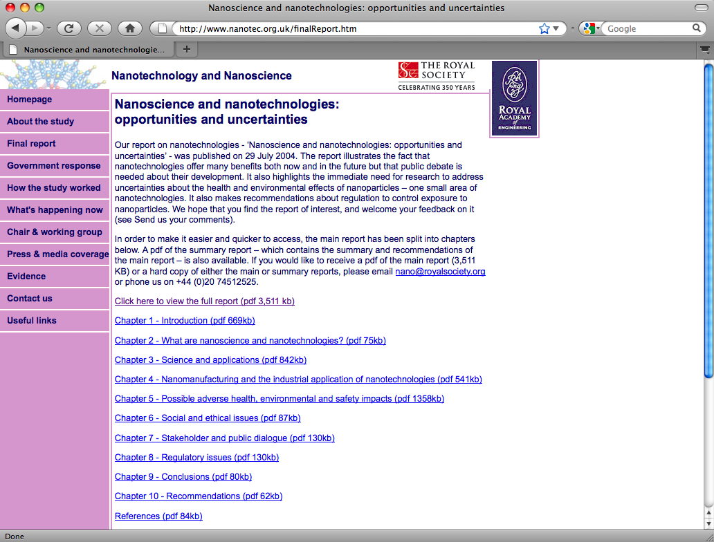The height and width of the screenshot is (542, 714).
Task: Click The Royal Society logo
Action: (437, 76)
